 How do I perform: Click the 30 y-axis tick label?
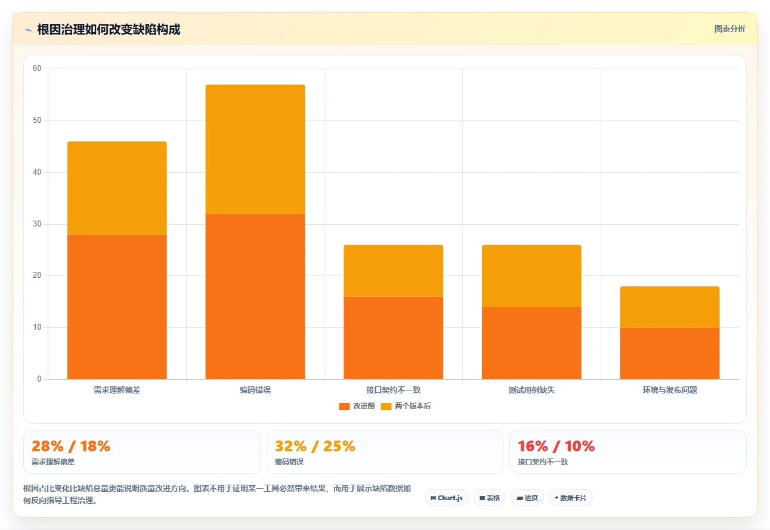(x=37, y=224)
